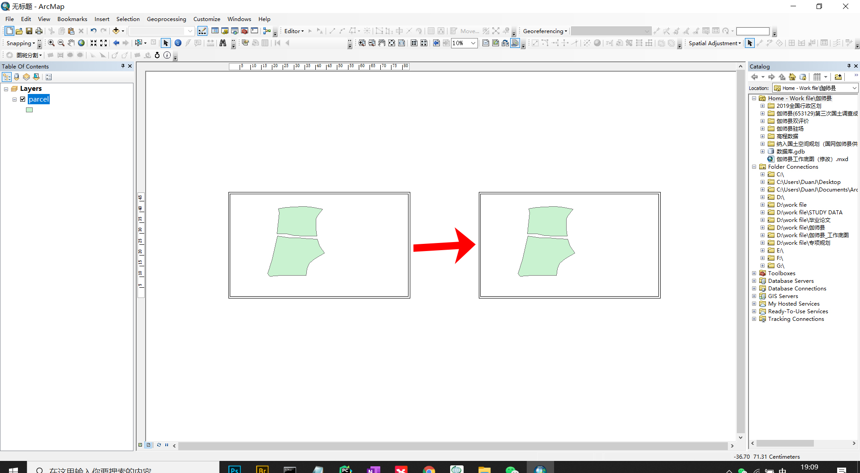860x473 pixels.
Task: Expand 数据库.gdb in Catalog
Action: [762, 152]
